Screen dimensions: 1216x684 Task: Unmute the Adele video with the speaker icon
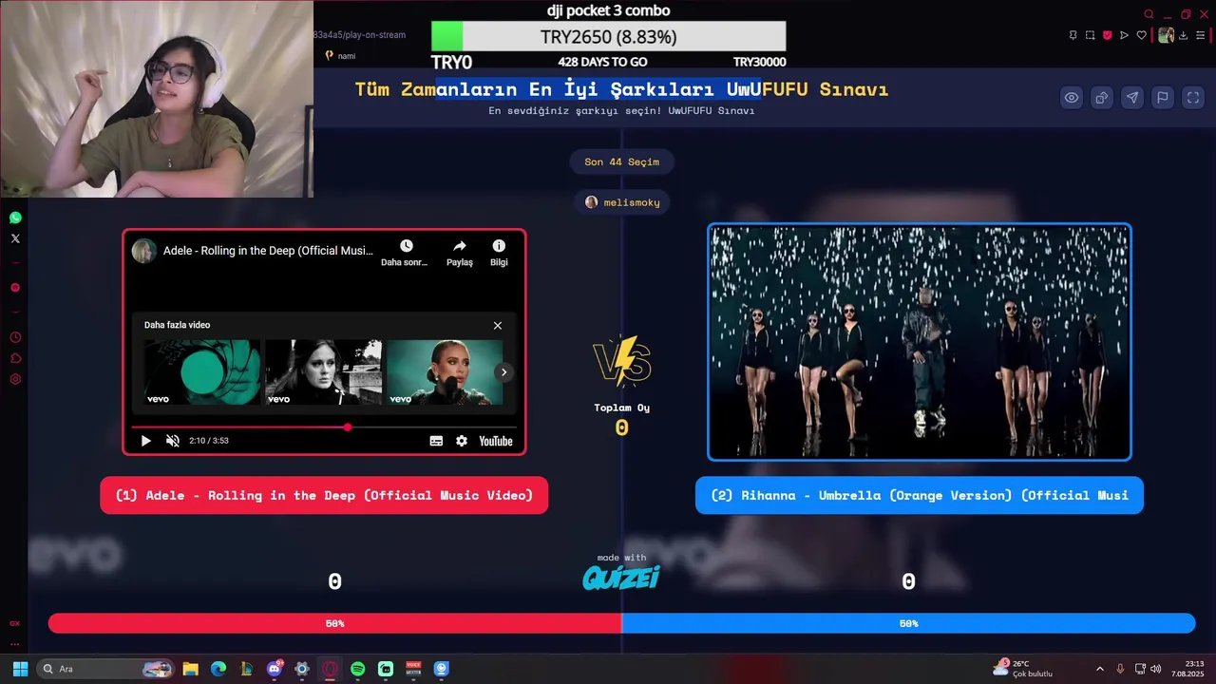click(x=173, y=441)
